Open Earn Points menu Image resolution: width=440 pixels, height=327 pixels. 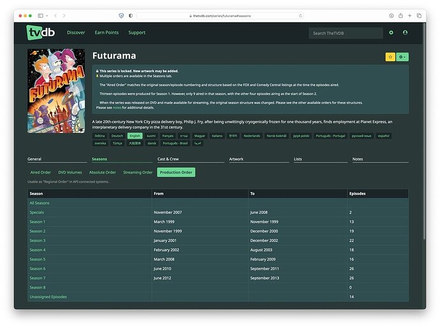106,32
